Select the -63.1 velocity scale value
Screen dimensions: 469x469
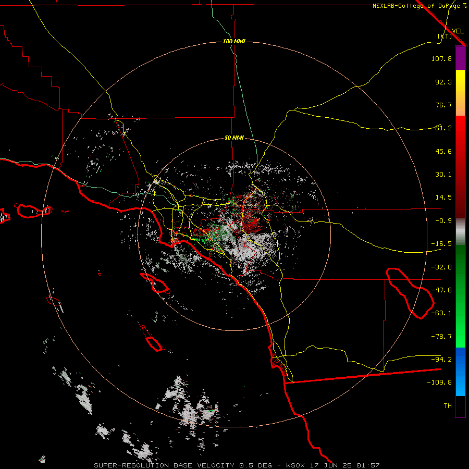tap(441, 313)
